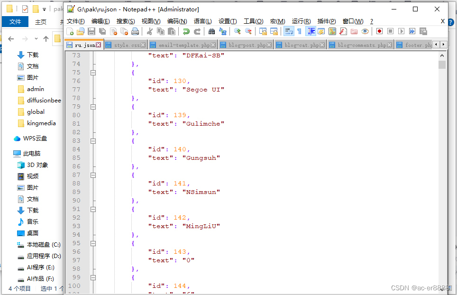
Task: Click Explorer's back navigation arrow
Action: (11, 39)
